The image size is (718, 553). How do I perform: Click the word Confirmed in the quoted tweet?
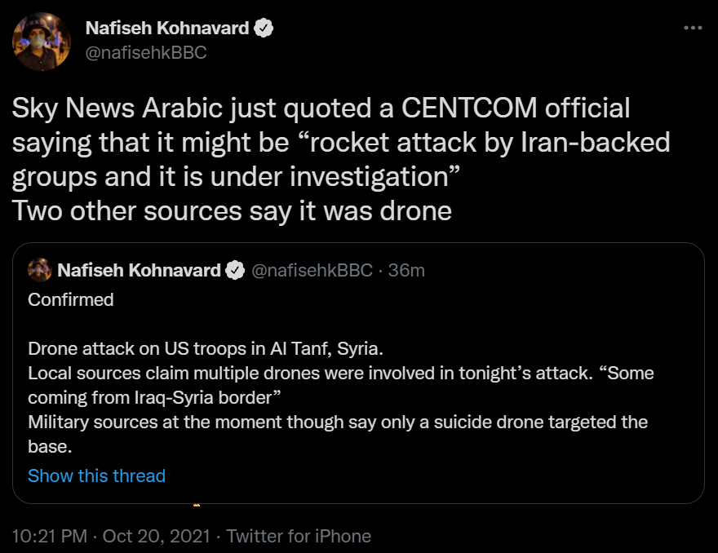71,299
